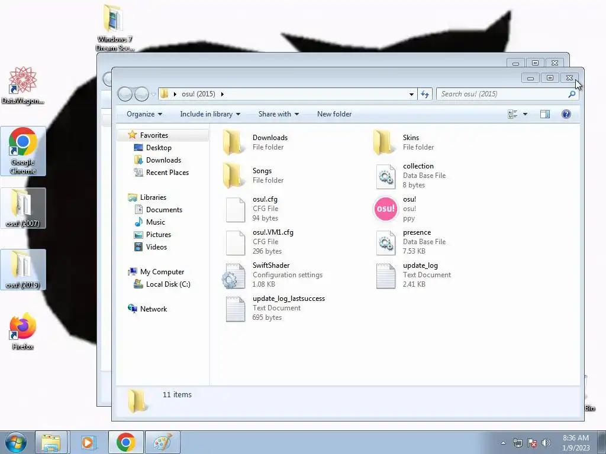This screenshot has height=454, width=606.
Task: Click the Action Center flag tray icon
Action: point(532,443)
